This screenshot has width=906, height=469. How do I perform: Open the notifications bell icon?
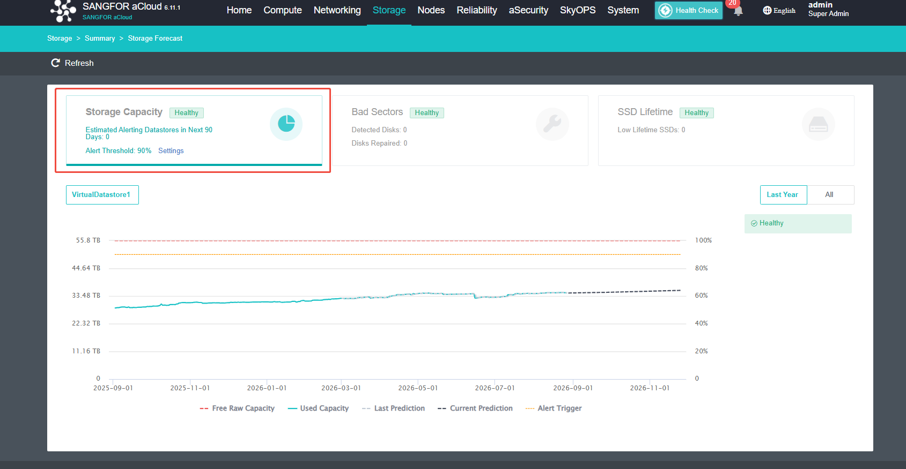pos(738,11)
